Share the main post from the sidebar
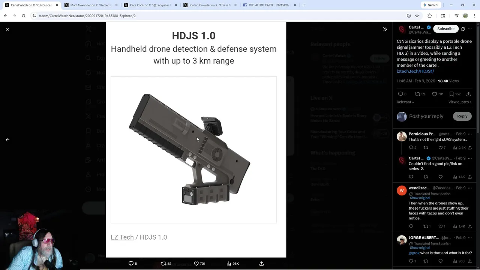Viewport: 480px width, 270px height. tap(468, 94)
